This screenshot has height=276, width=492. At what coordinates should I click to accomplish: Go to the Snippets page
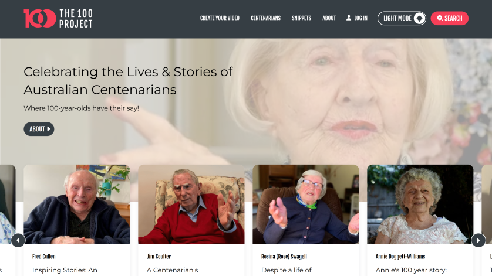click(302, 18)
